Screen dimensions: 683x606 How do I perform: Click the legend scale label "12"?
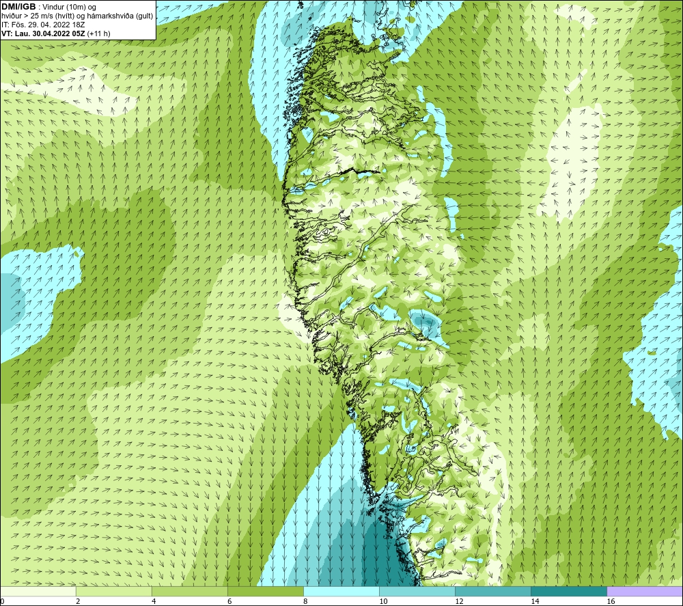[x=459, y=601]
